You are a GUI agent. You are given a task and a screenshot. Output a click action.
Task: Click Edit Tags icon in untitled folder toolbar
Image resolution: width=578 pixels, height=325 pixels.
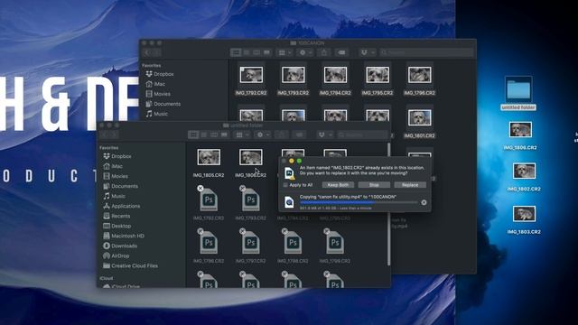coord(299,135)
